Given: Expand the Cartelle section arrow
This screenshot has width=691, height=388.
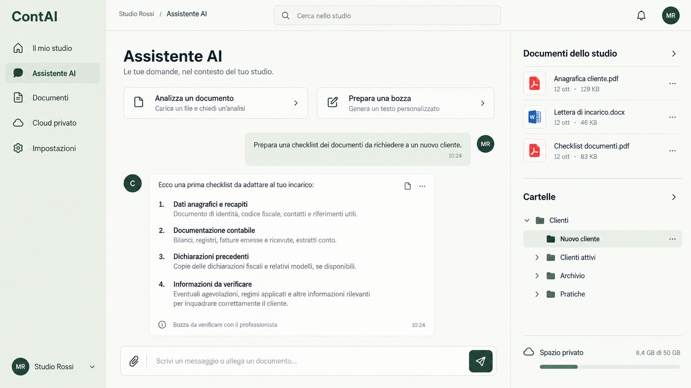Looking at the screenshot, I should point(674,197).
